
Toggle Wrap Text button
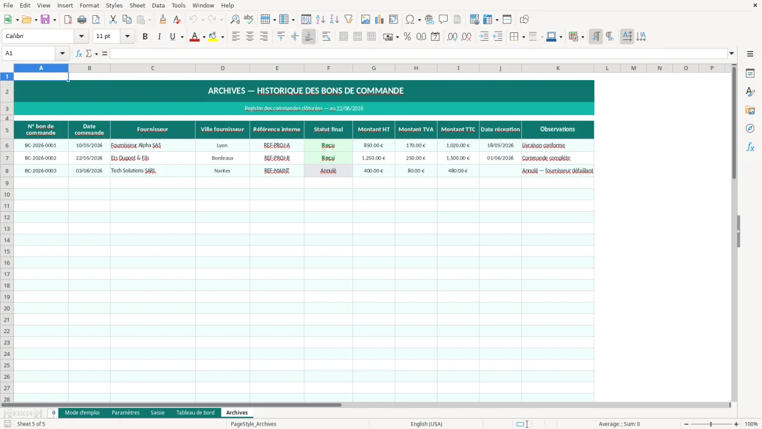(326, 37)
